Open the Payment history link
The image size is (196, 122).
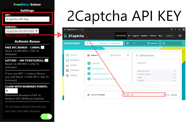point(98,68)
